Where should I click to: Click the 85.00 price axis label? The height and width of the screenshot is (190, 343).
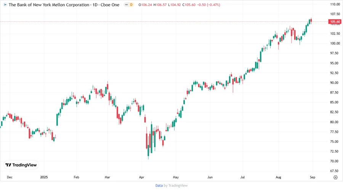click(x=335, y=102)
